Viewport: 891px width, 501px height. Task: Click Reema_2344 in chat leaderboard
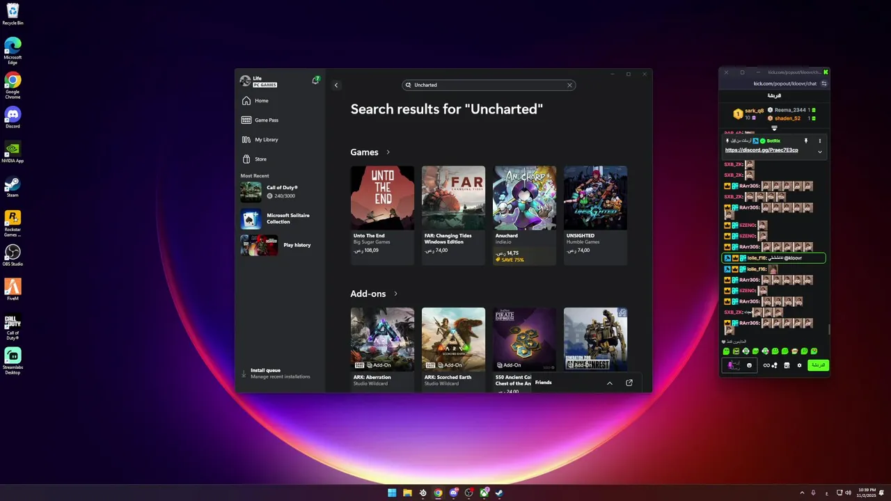(x=790, y=110)
